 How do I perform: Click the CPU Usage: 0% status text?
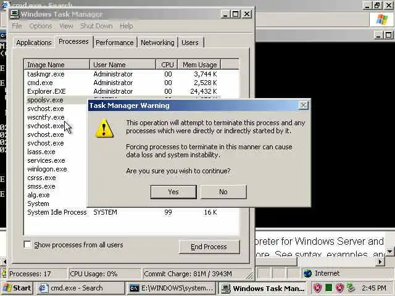pos(93,274)
